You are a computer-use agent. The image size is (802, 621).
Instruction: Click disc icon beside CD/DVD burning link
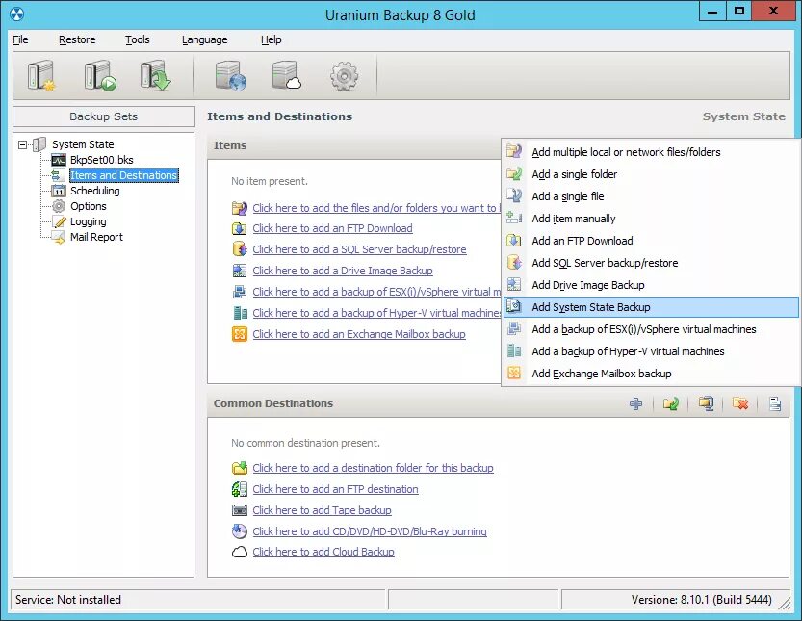tap(240, 531)
